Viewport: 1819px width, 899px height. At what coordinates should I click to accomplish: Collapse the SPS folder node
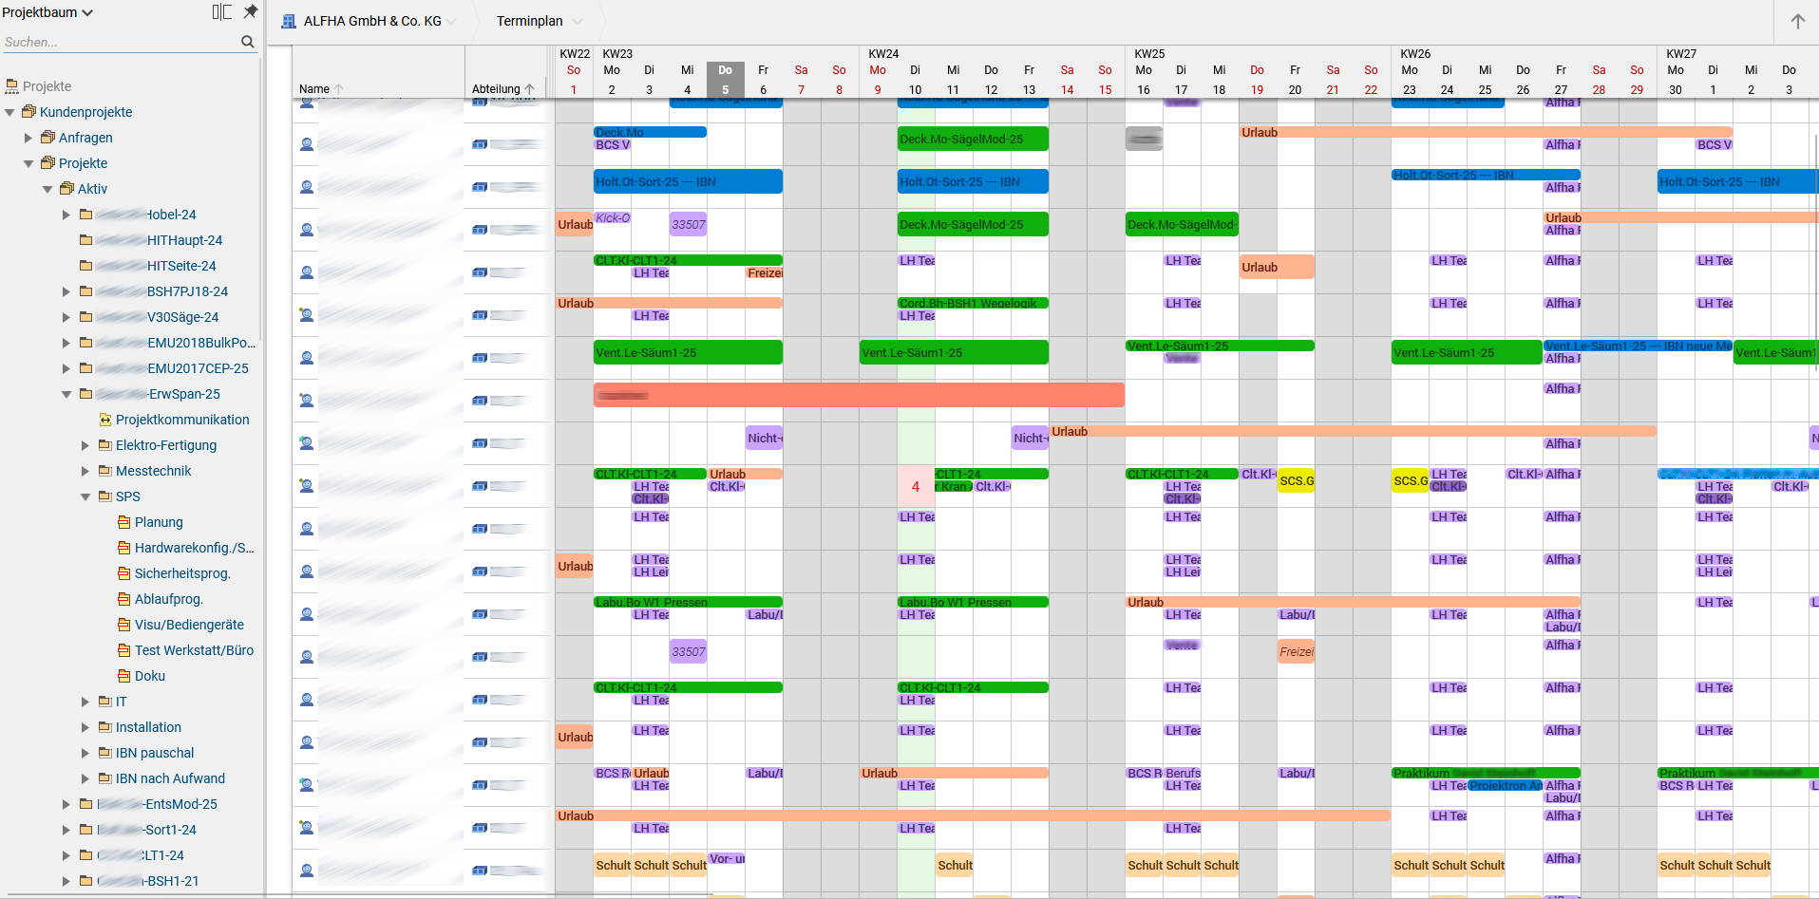pyautogui.click(x=85, y=496)
